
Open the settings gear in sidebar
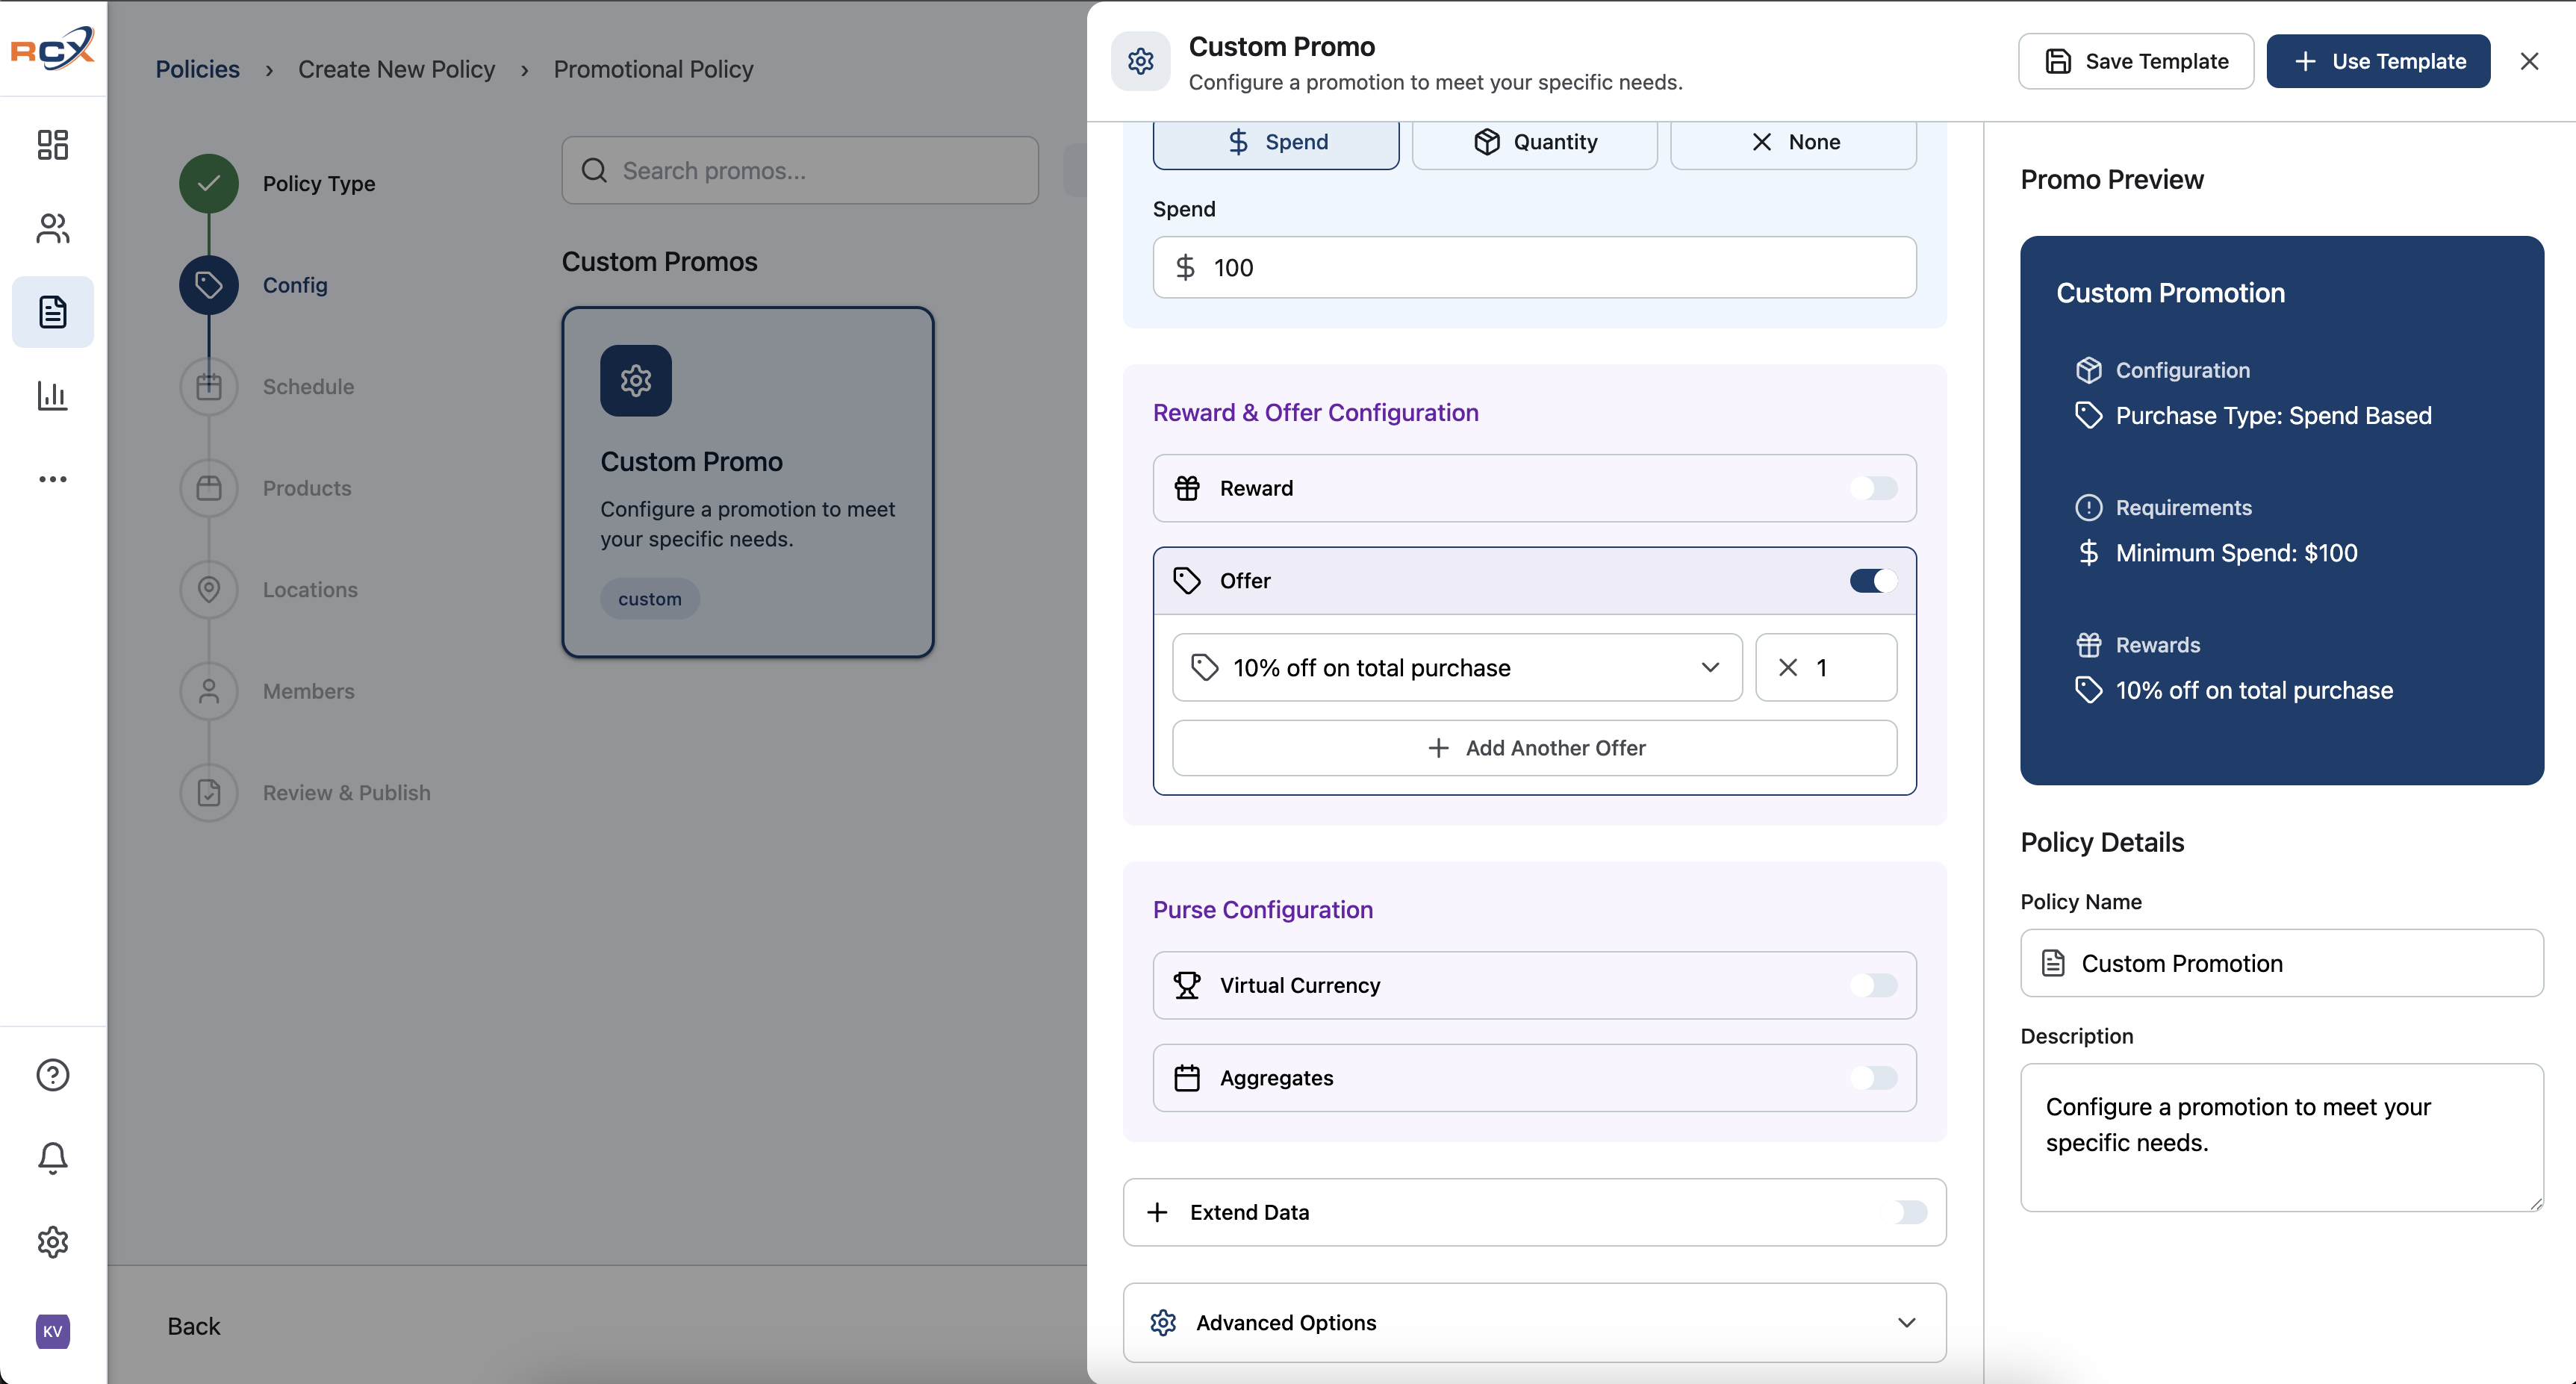pos(53,1242)
